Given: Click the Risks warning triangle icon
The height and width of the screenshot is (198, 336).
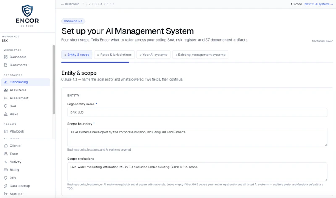Looking at the screenshot, I should (x=5, y=114).
